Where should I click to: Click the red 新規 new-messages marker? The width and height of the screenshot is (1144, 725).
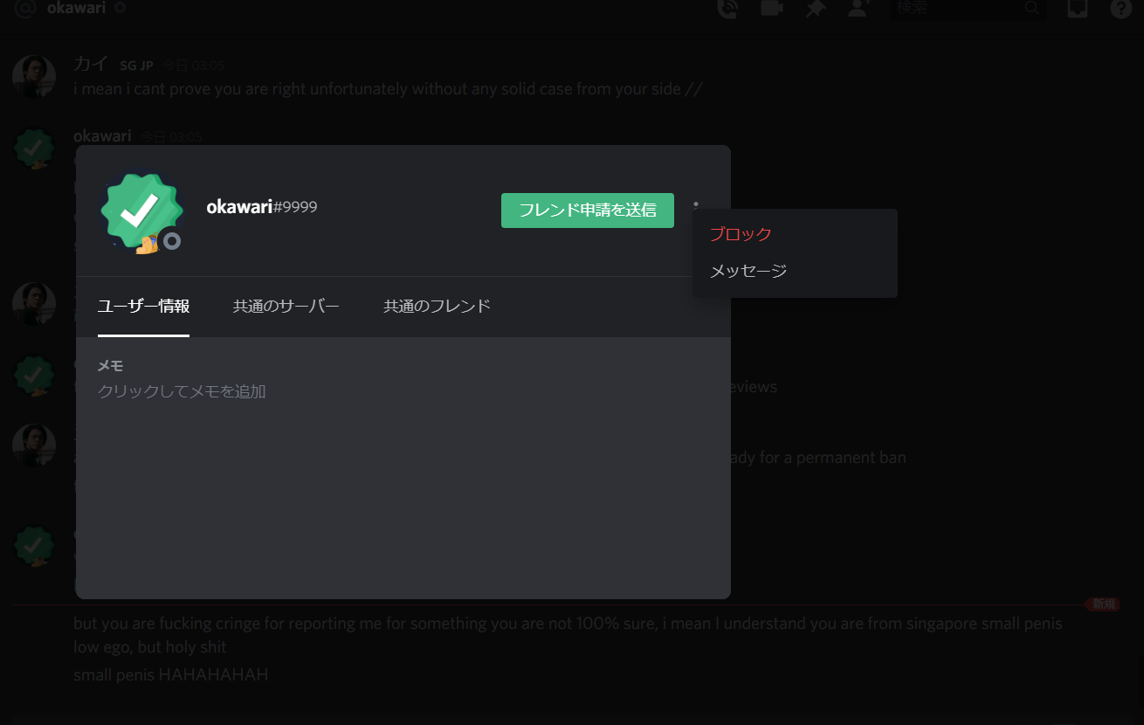1102,604
